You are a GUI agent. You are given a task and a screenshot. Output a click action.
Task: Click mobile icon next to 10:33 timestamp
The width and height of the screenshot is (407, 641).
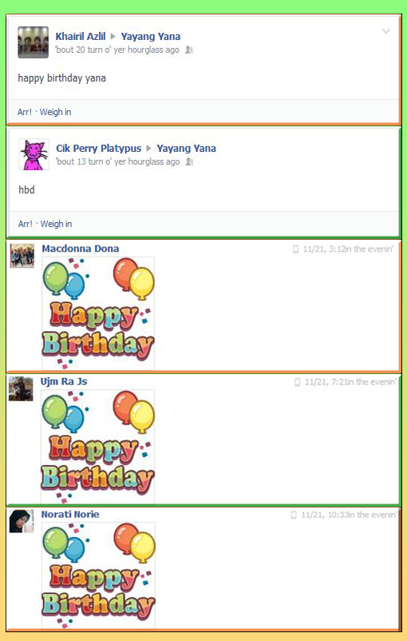point(294,515)
